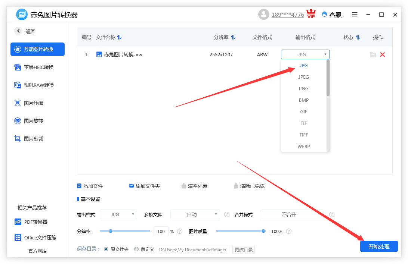Open the hamburger main menu

click(355, 15)
